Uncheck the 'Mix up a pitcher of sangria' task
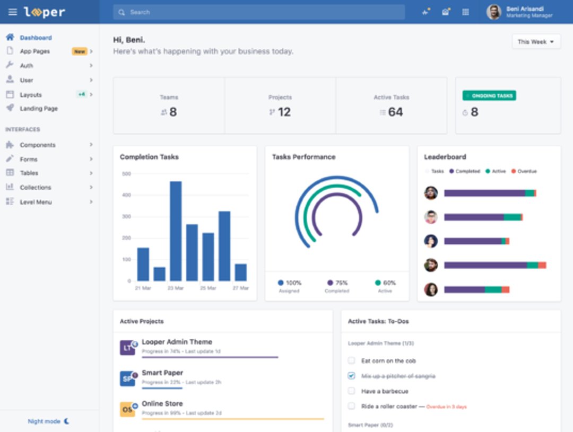 (351, 376)
